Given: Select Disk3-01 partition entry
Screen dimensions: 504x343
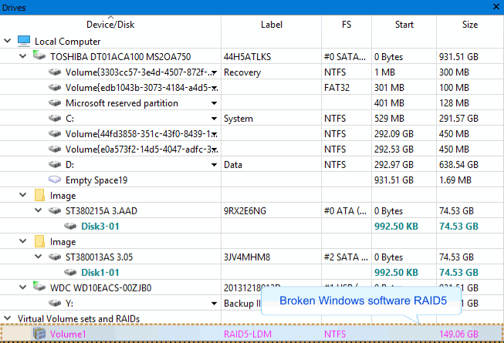Looking at the screenshot, I should 100,226.
